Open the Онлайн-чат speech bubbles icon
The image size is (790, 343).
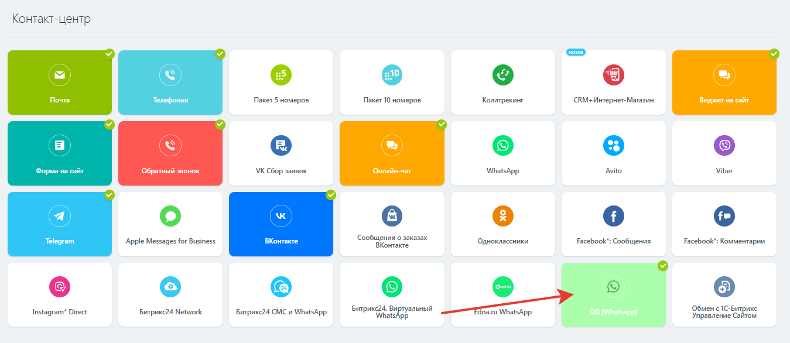tap(392, 146)
